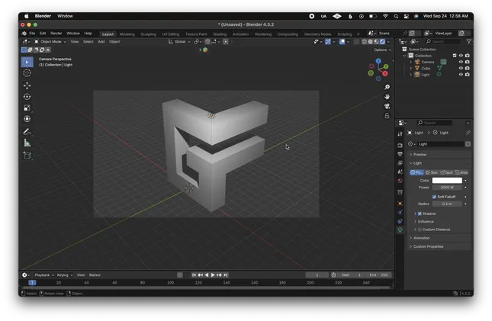Click the light Color swatch
492x321 pixels.
click(x=447, y=181)
